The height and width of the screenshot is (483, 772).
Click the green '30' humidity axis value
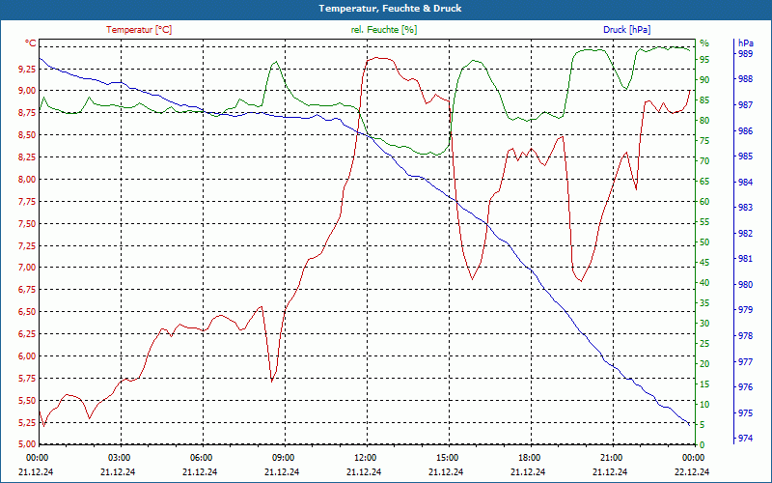click(x=704, y=324)
